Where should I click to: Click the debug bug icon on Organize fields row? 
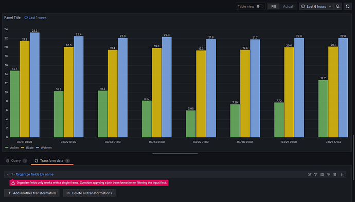(x=322, y=174)
